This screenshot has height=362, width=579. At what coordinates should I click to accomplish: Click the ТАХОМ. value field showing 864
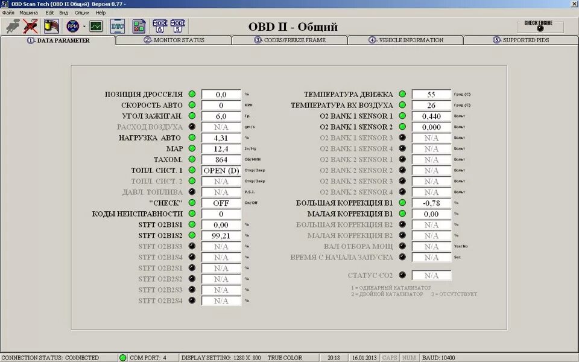tap(221, 159)
